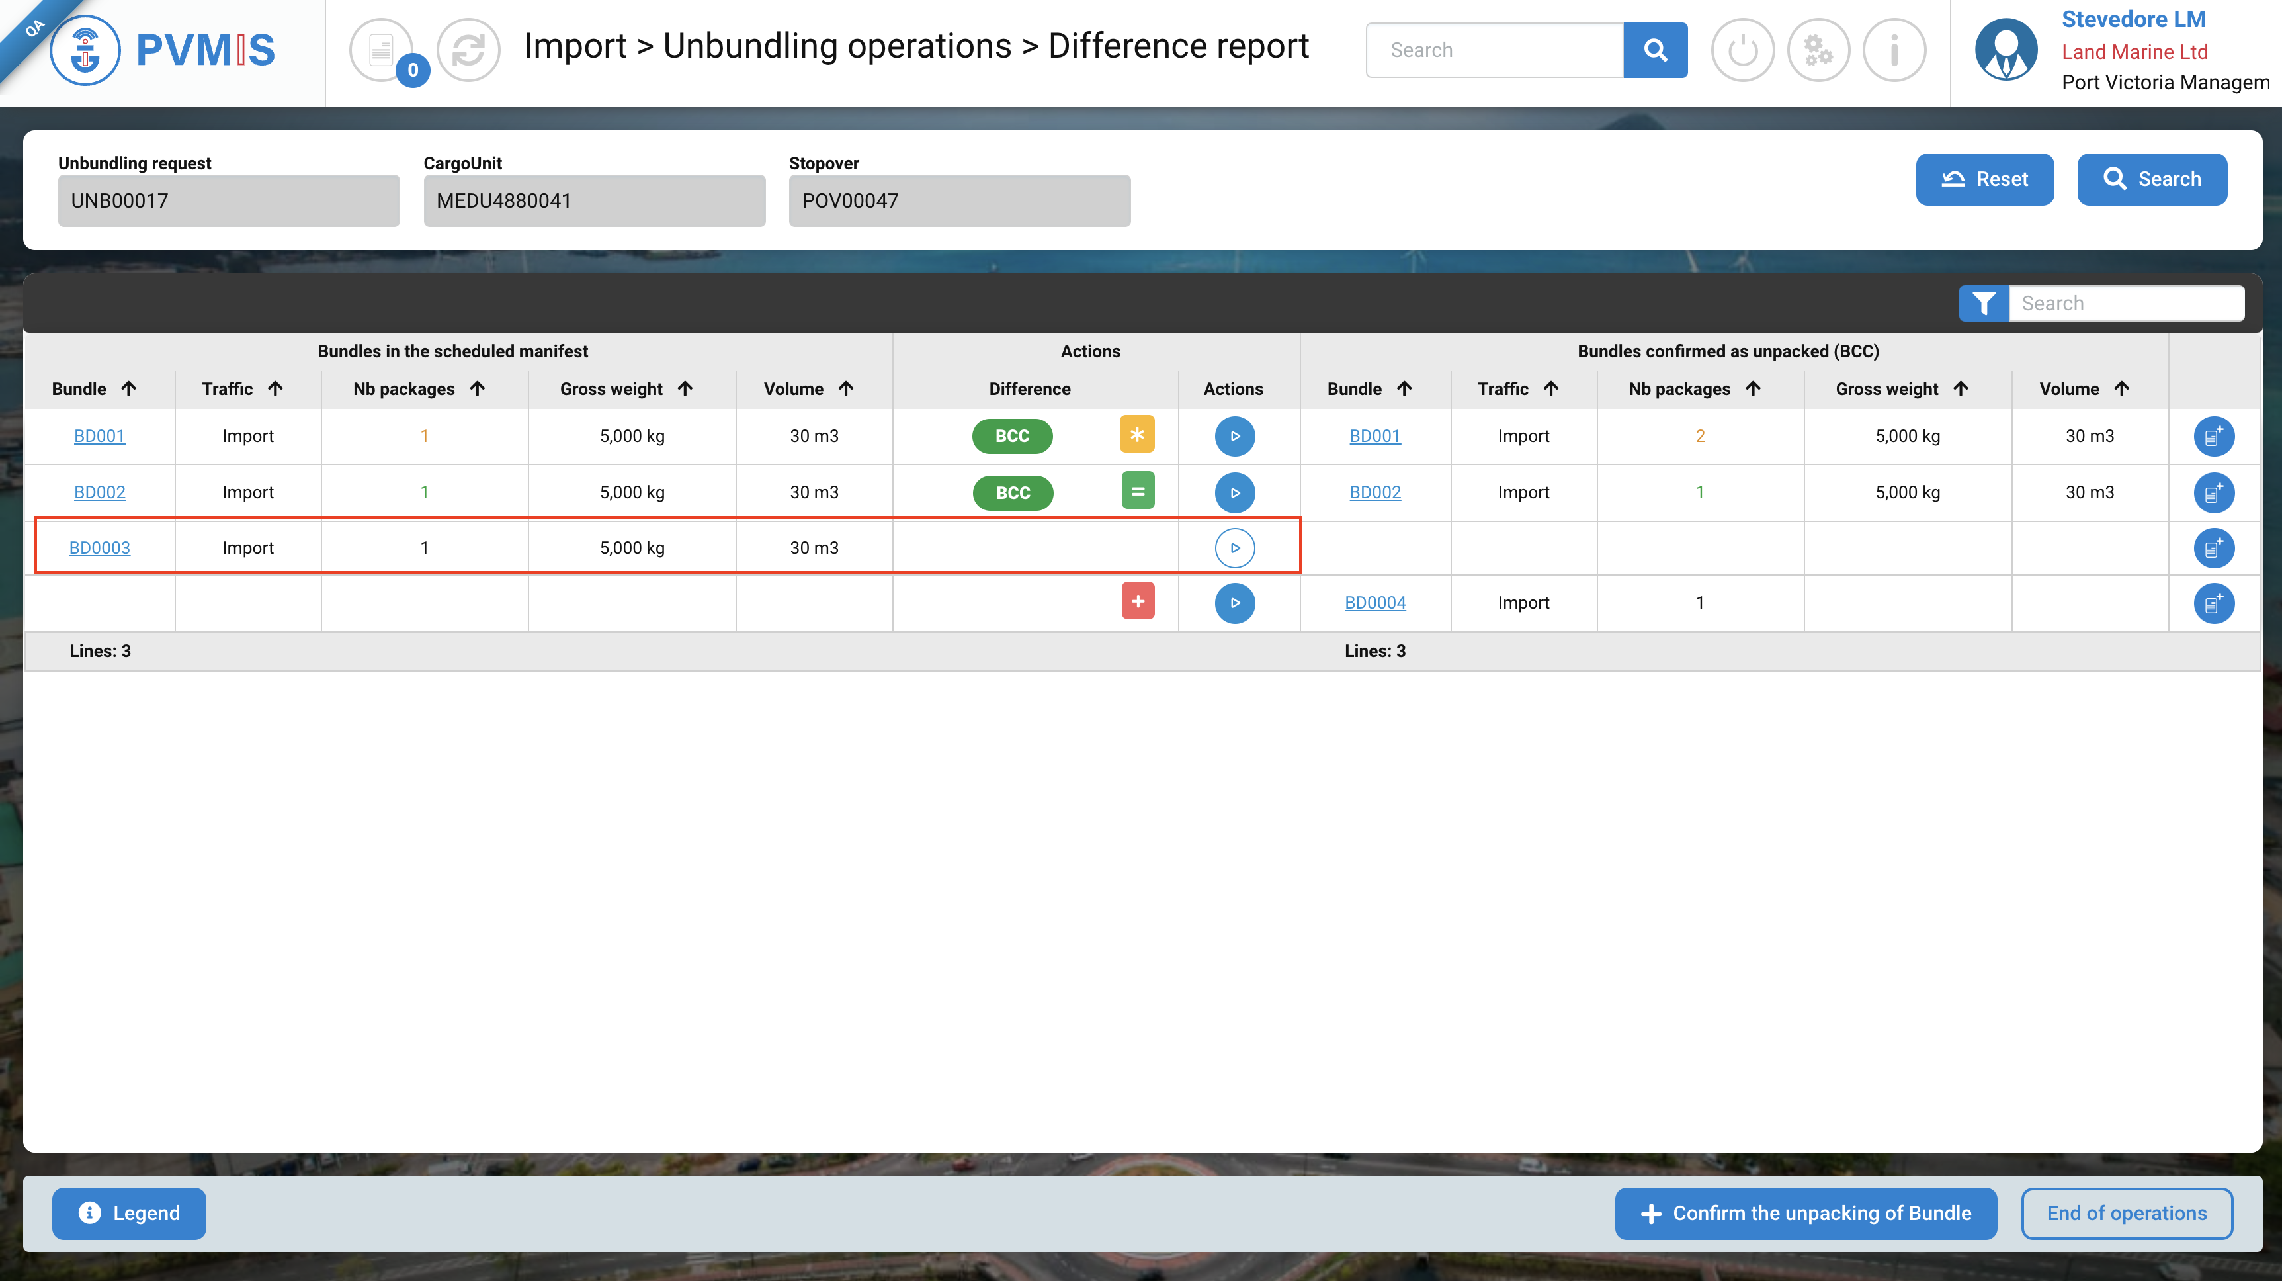
Task: Click the refresh icon in header
Action: click(x=468, y=50)
